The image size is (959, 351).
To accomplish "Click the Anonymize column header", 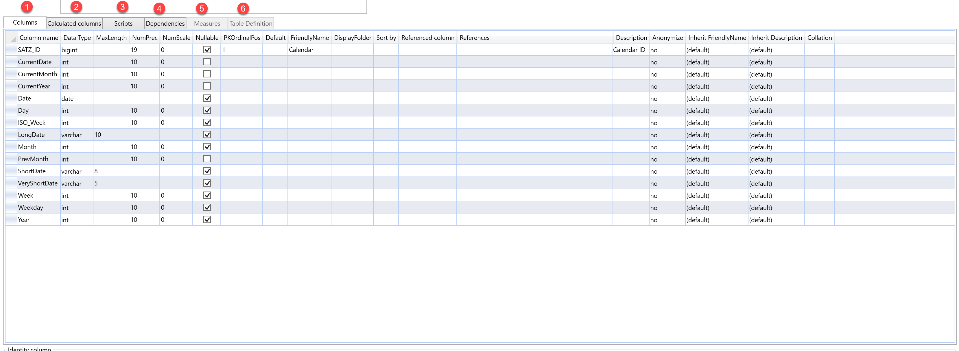I will [667, 38].
